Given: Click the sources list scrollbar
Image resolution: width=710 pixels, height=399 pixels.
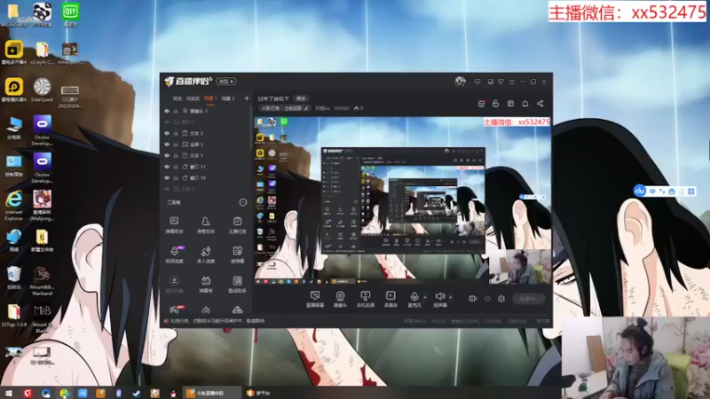Looking at the screenshot, I should [251, 129].
